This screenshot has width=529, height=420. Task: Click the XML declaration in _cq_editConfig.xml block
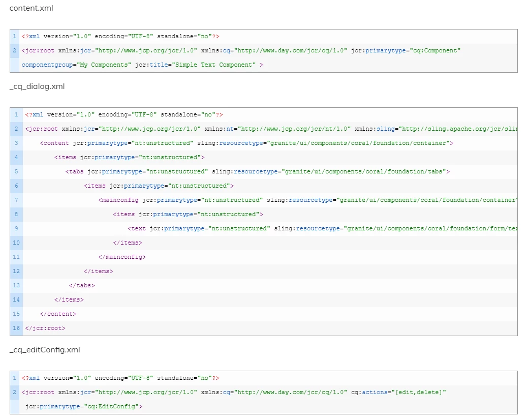coord(120,378)
